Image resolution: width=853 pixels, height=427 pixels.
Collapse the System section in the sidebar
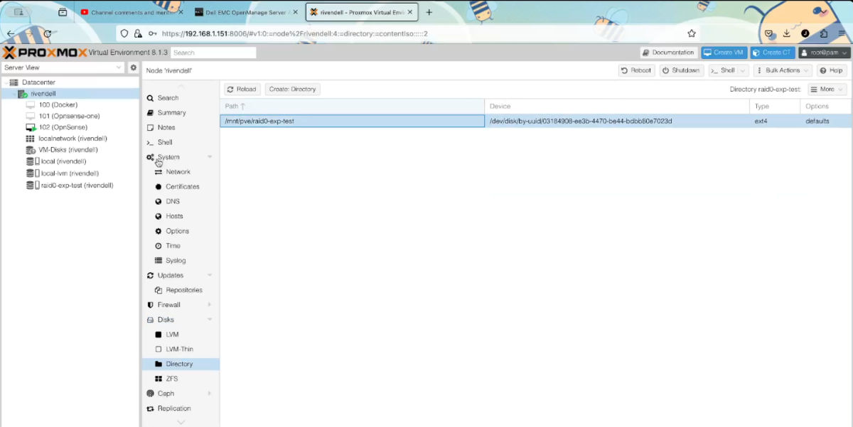point(209,156)
